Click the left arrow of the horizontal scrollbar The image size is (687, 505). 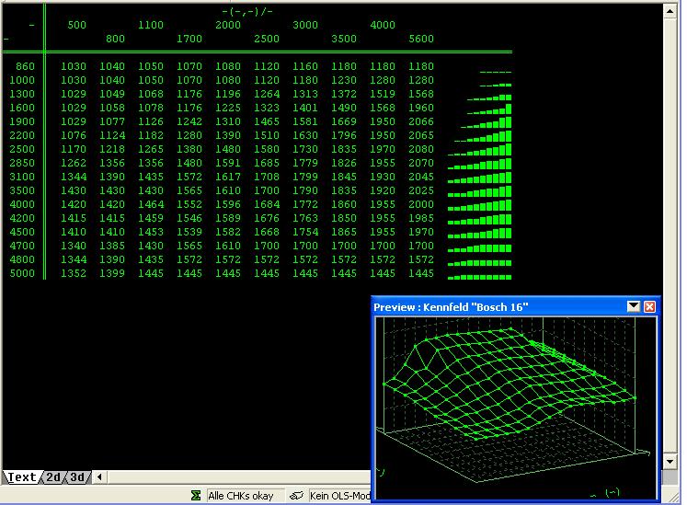pyautogui.click(x=100, y=476)
